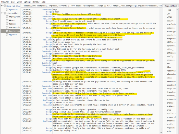The width and height of the screenshot is (179, 134).
Task: Click the #postgresql channel icon
Action: click(x=7, y=31)
